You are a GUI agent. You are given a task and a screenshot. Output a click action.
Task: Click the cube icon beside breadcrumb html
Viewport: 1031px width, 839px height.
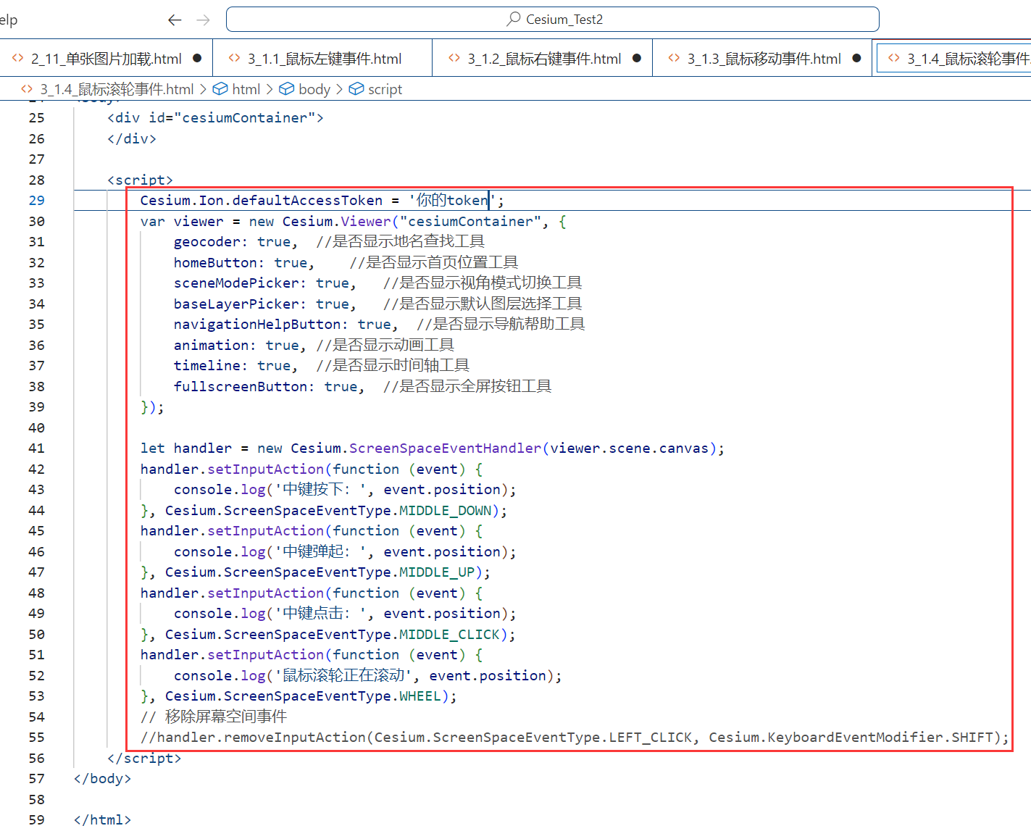[220, 89]
